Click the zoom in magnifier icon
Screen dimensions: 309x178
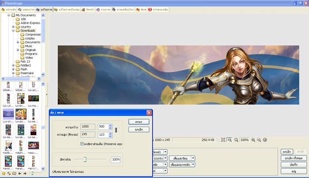pyautogui.click(x=253, y=140)
